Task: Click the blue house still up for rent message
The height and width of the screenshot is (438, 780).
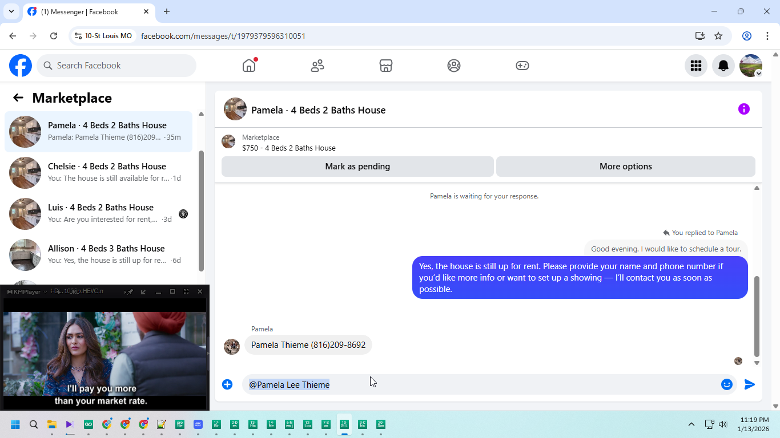Action: (x=580, y=277)
